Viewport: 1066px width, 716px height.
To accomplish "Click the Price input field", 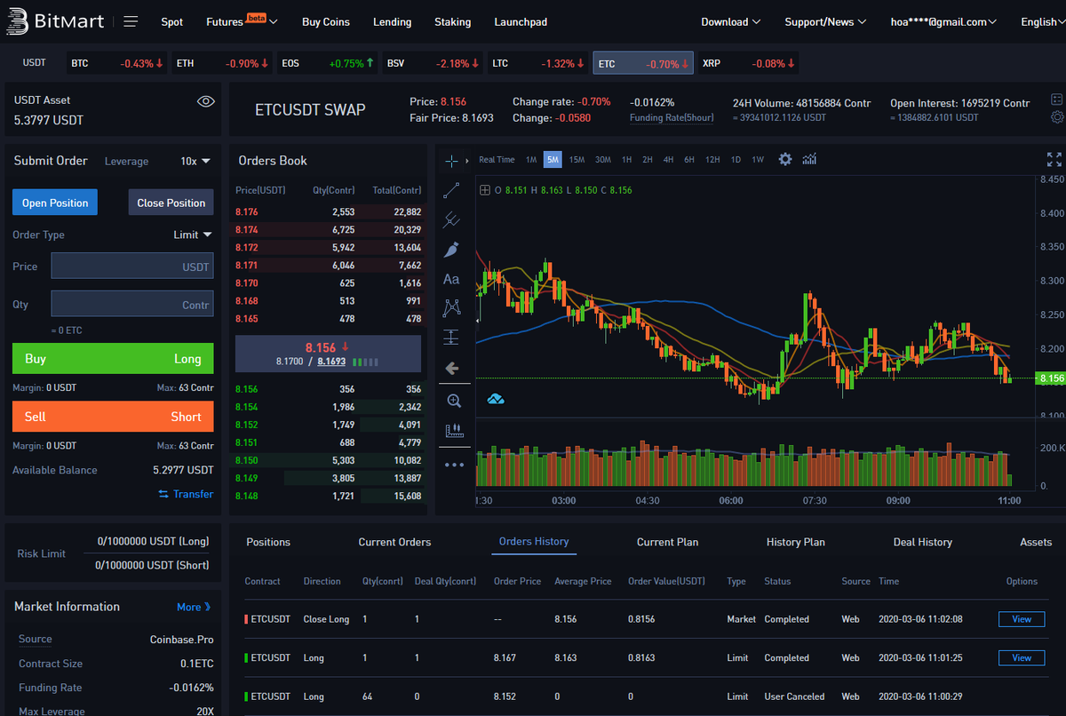I will point(132,267).
